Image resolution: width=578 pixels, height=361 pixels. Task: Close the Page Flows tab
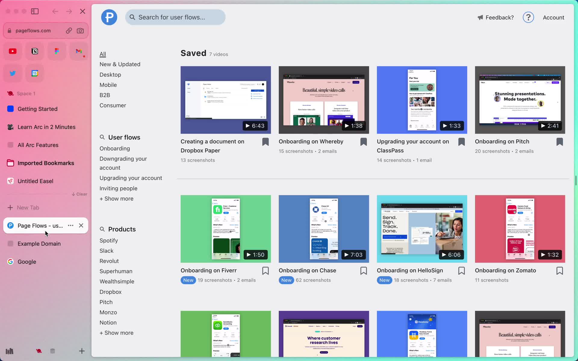tap(81, 225)
